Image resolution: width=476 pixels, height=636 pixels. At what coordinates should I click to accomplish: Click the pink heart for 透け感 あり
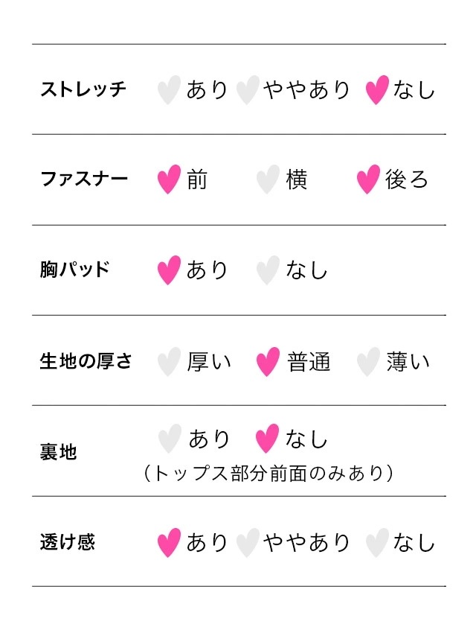coord(169,543)
